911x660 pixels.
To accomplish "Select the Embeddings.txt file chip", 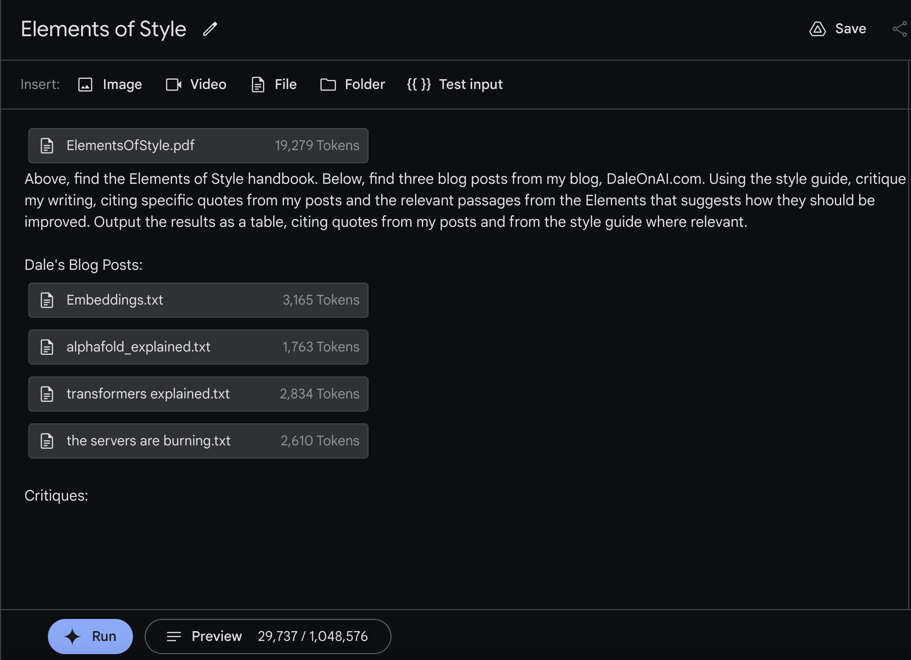I will click(x=198, y=300).
